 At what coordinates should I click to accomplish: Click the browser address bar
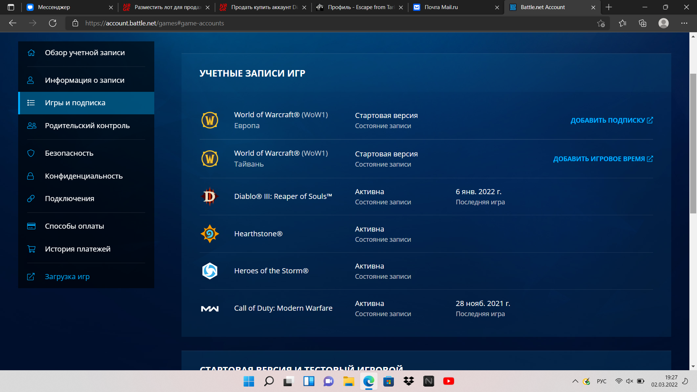[327, 23]
